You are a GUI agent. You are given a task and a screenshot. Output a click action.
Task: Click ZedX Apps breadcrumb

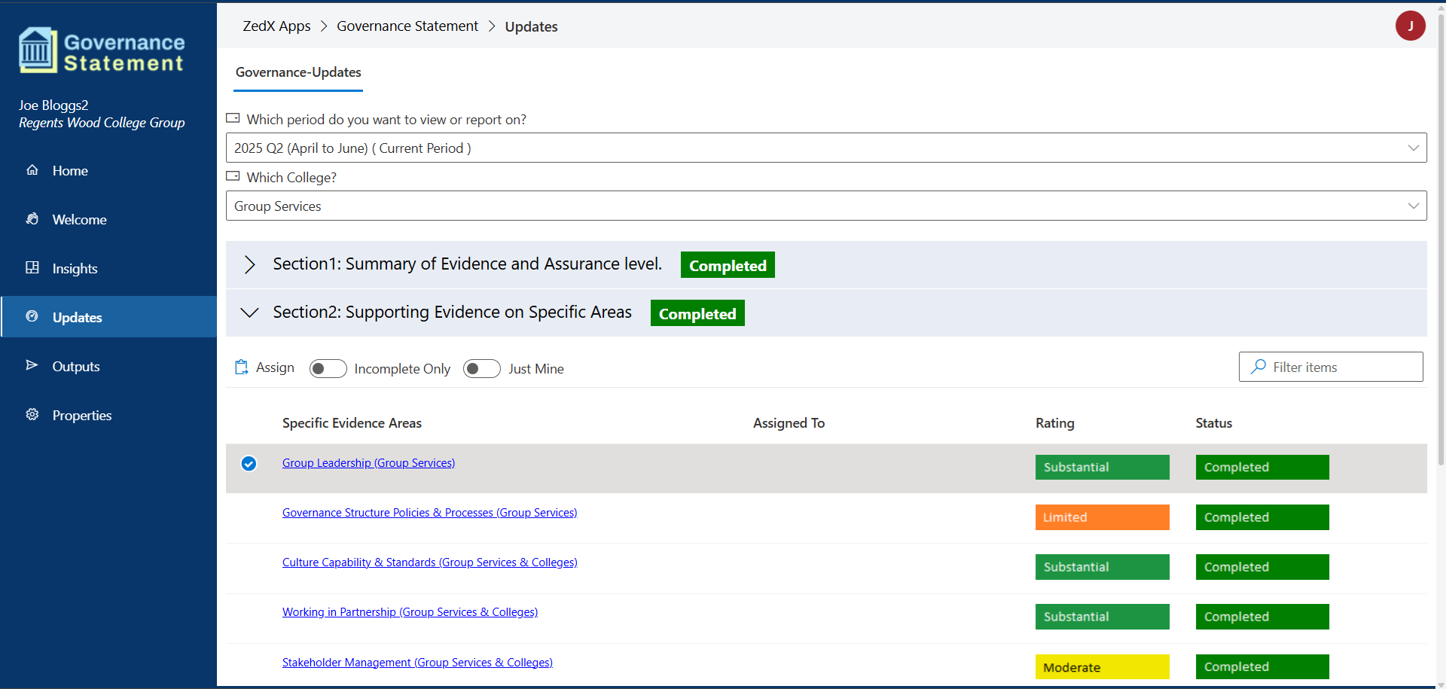click(276, 26)
